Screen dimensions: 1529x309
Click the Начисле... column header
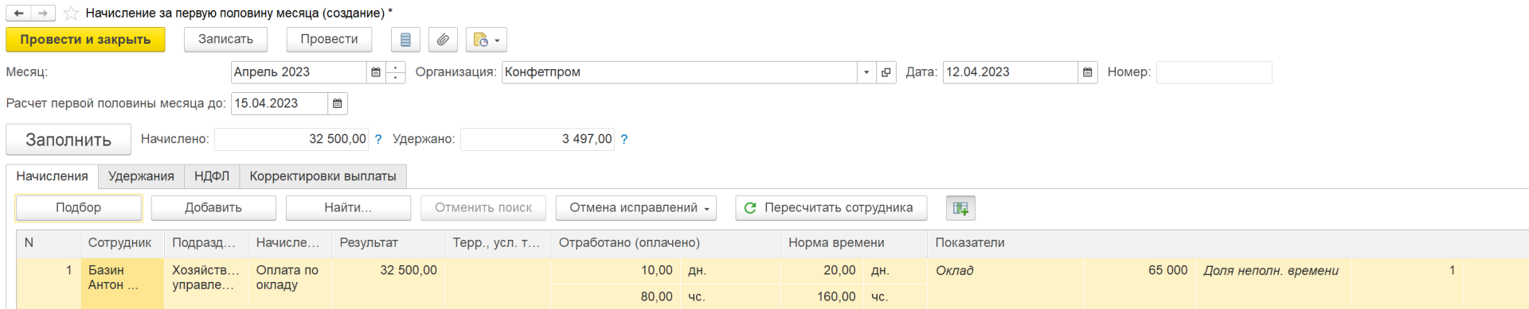tap(290, 243)
